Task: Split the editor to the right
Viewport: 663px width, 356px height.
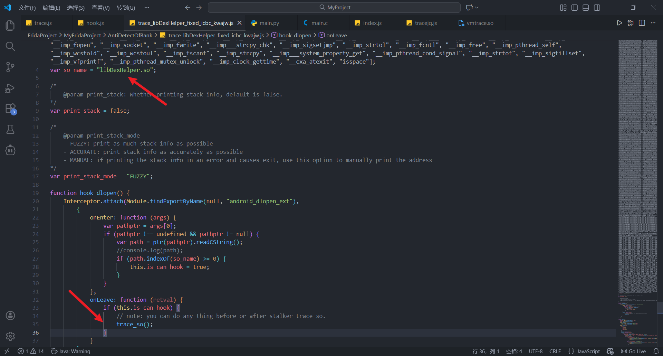Action: pos(642,23)
